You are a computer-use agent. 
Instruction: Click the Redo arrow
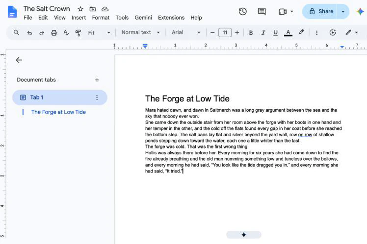42,33
